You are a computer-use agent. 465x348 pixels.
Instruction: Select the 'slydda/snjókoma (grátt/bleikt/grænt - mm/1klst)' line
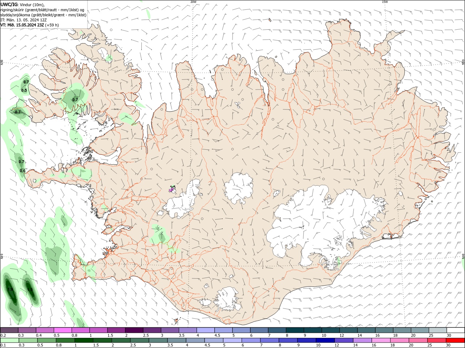point(43,15)
